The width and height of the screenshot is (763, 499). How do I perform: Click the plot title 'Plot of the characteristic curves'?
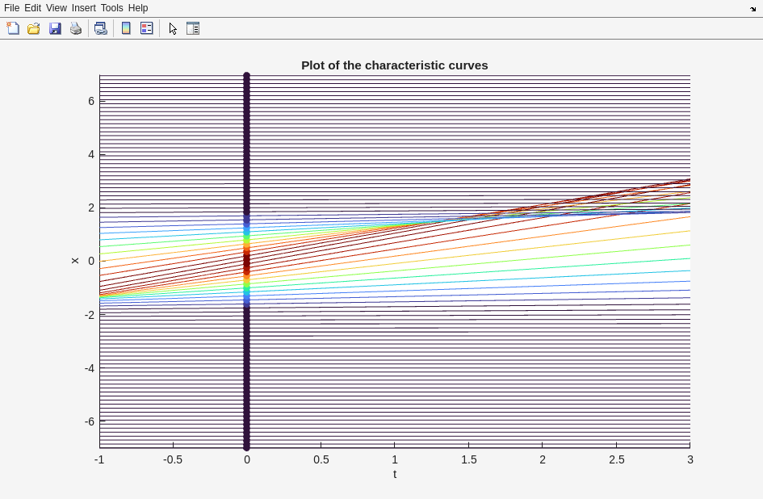(x=394, y=65)
